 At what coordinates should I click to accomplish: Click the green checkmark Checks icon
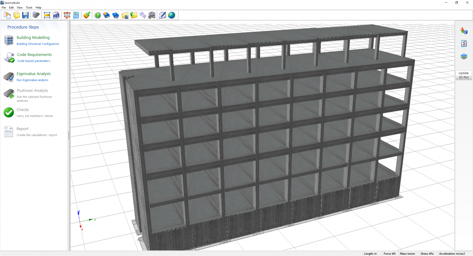pos(9,113)
